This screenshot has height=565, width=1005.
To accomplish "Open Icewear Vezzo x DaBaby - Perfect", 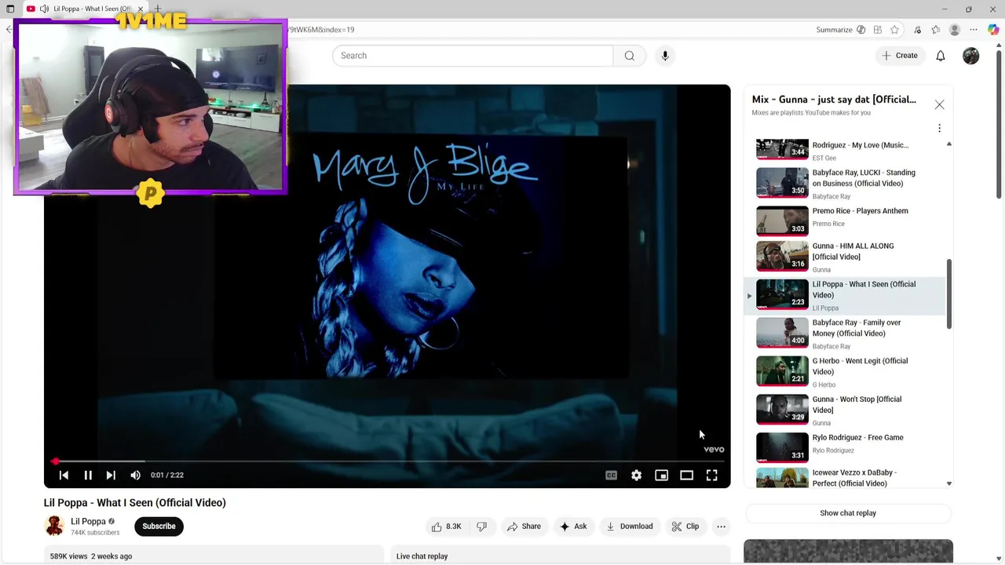I will [845, 478].
